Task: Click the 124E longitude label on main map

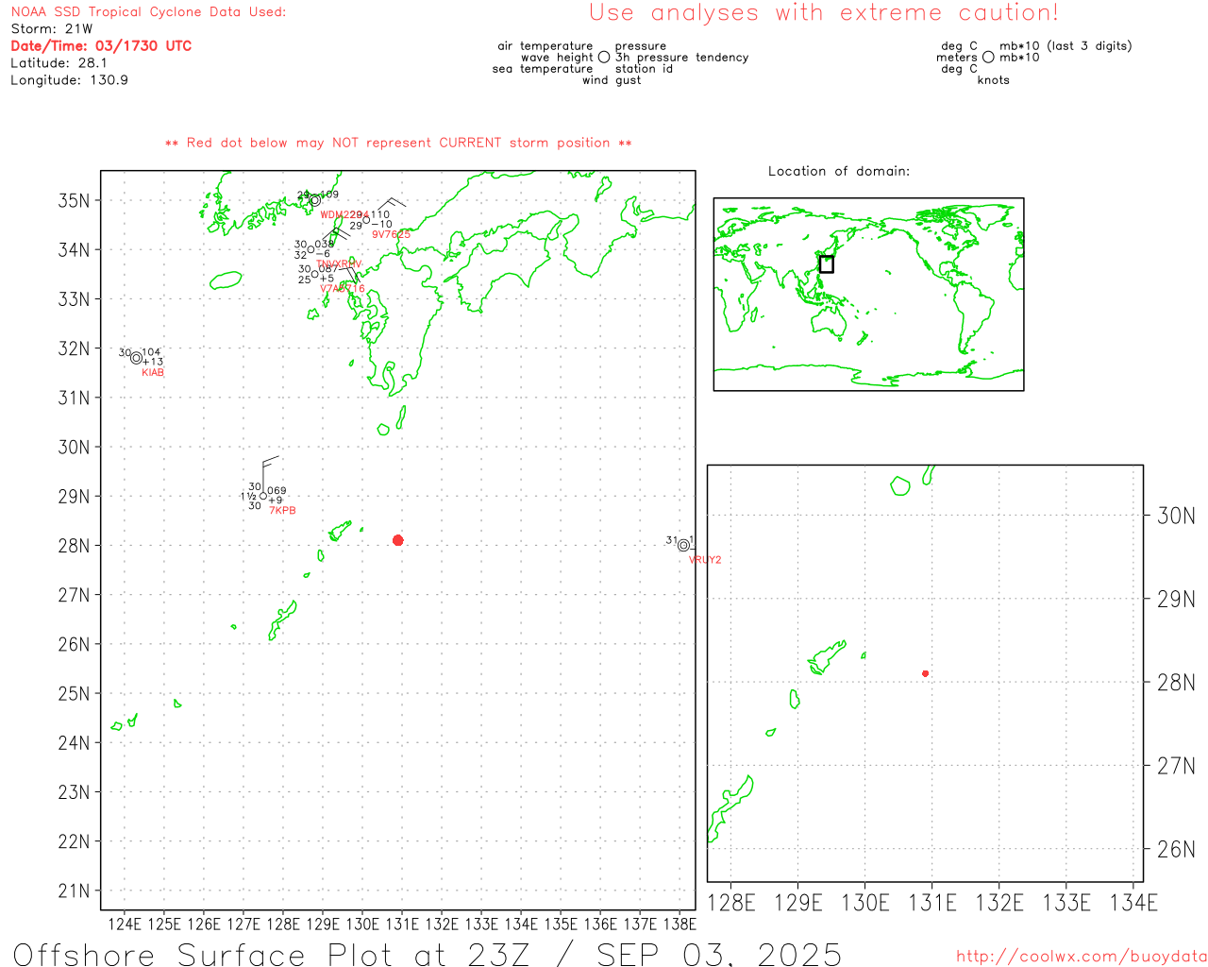Action: point(125,924)
